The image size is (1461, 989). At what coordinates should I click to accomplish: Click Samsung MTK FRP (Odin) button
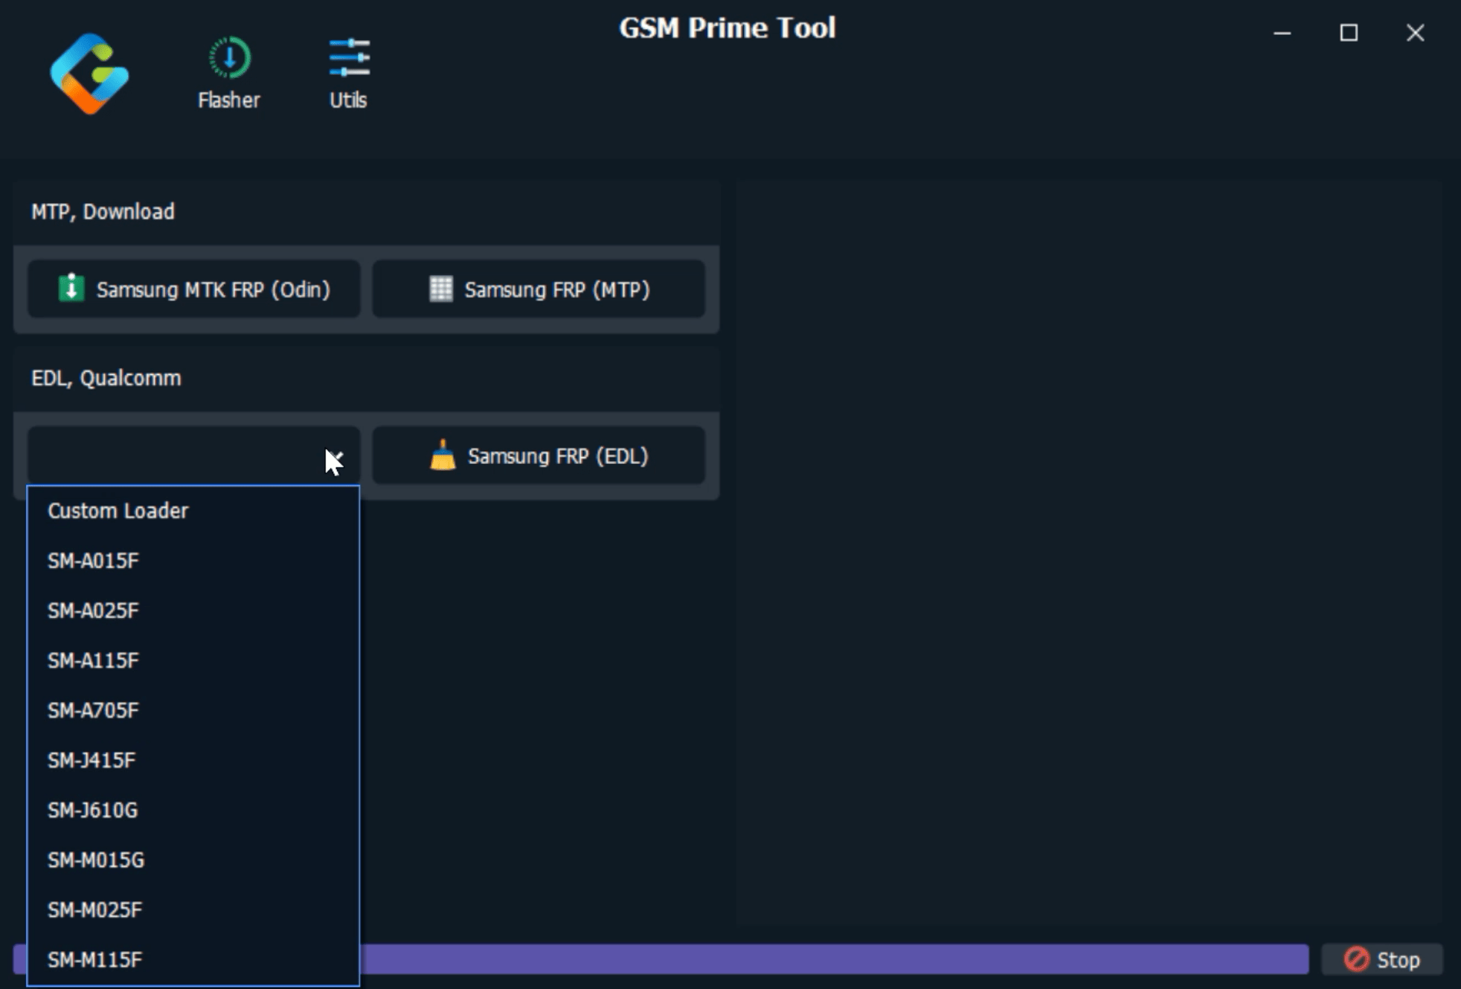coord(194,289)
